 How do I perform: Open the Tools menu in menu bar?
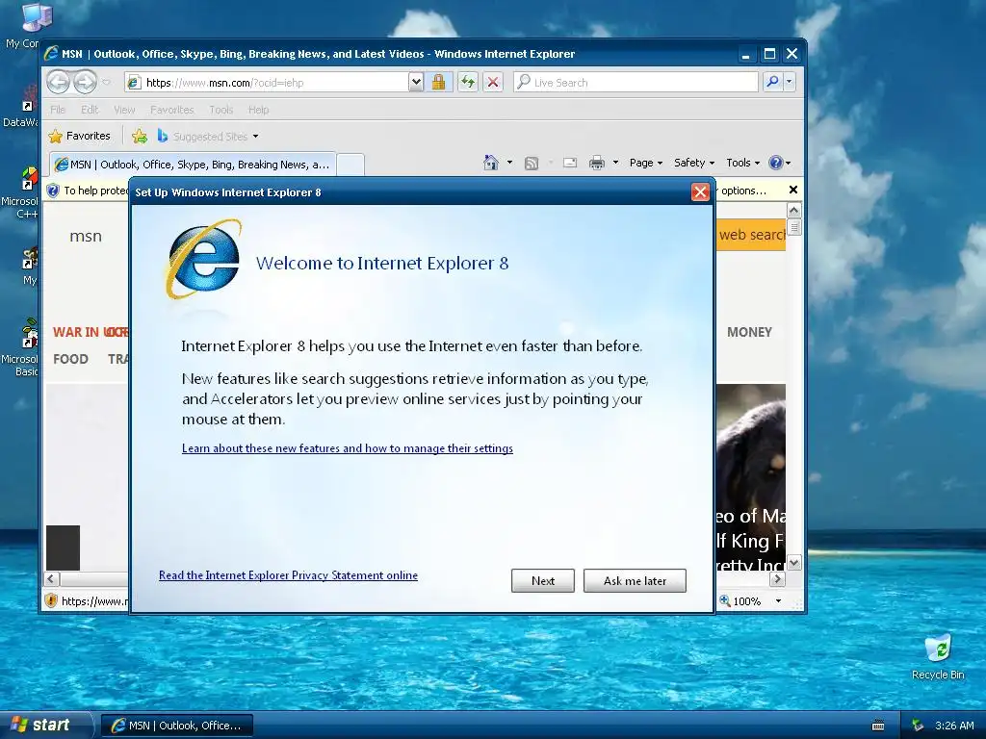(221, 110)
